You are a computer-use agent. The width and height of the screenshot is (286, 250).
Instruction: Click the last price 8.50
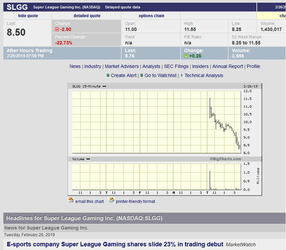click(x=16, y=32)
